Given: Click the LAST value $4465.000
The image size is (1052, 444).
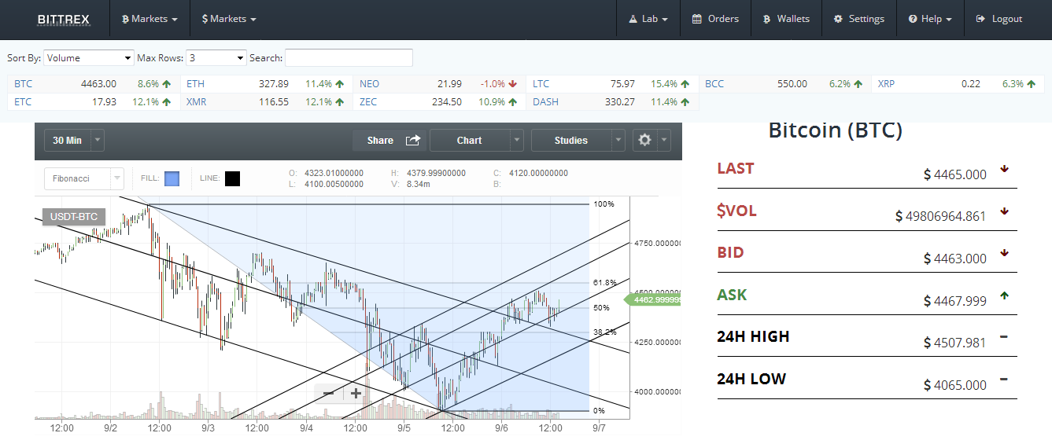Looking at the screenshot, I should 954,174.
